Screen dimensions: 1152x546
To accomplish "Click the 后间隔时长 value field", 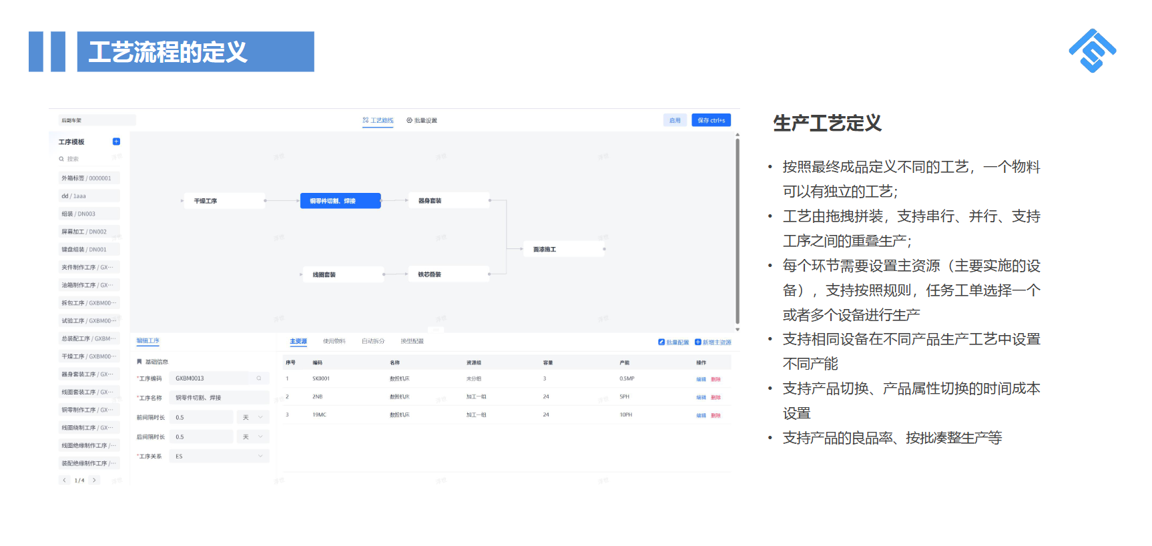I will 202,437.
